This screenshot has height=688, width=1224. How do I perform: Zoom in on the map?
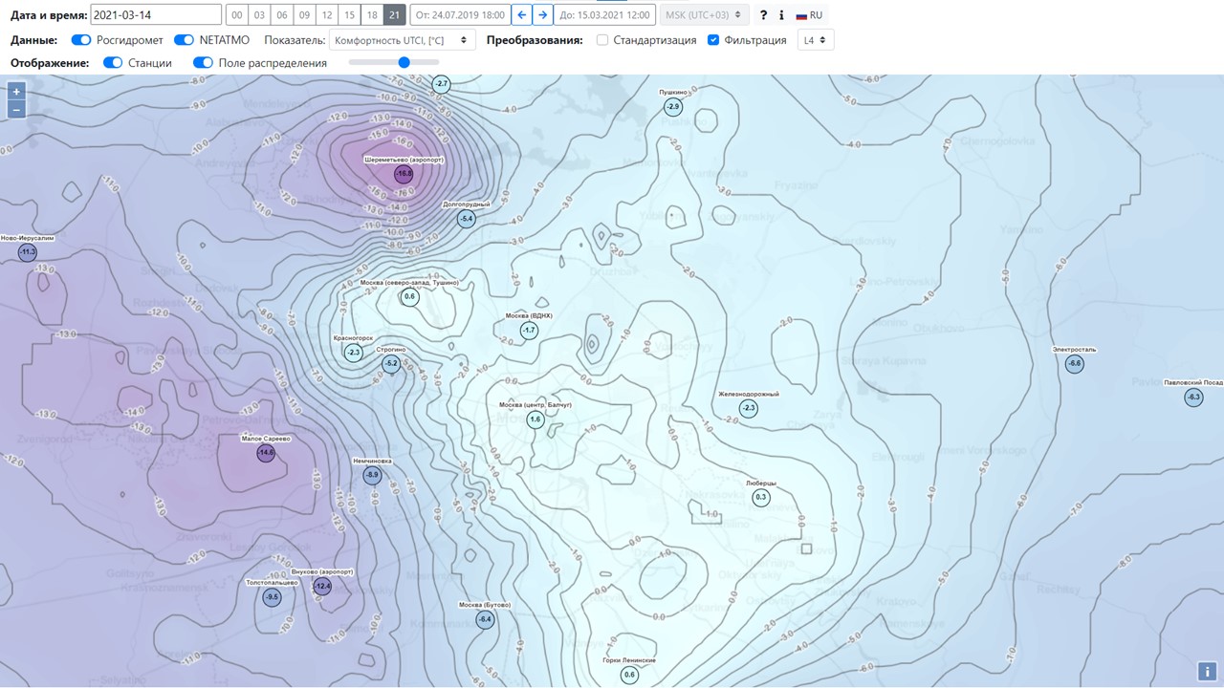pyautogui.click(x=16, y=92)
